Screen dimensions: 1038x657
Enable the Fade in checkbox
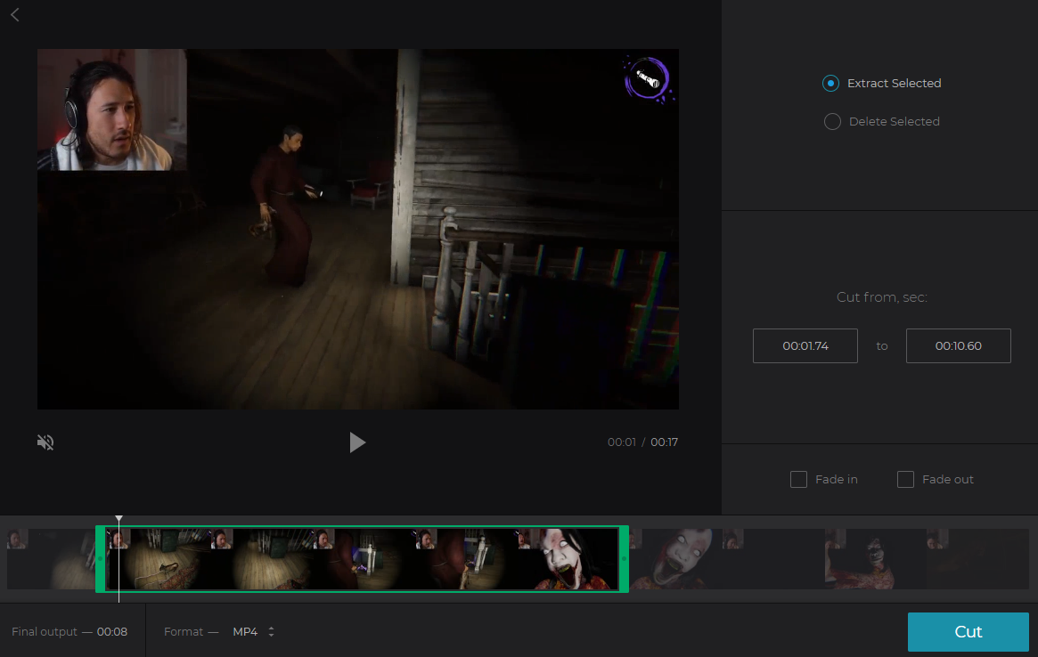point(798,479)
